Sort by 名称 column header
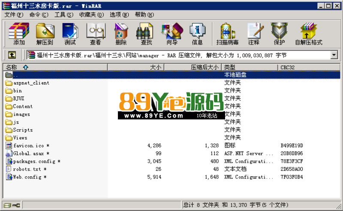 click(55, 67)
